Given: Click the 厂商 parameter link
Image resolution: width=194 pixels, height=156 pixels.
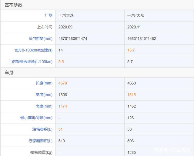Looking at the screenshot, I should 48,15.
